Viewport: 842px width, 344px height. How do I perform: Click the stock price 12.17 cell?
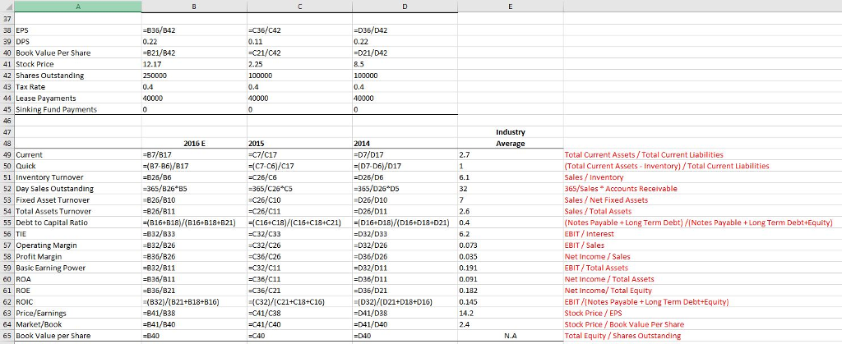click(194, 64)
